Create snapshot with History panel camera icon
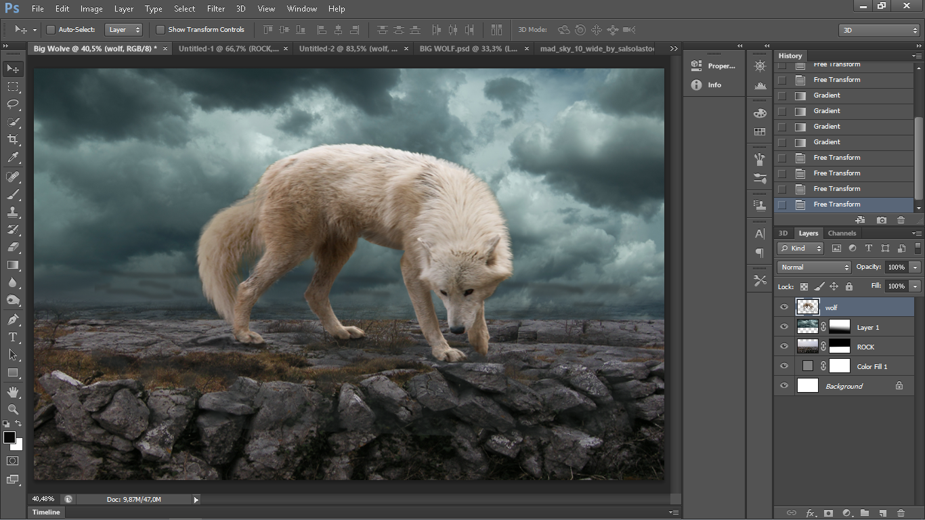925x520 pixels. 881,220
